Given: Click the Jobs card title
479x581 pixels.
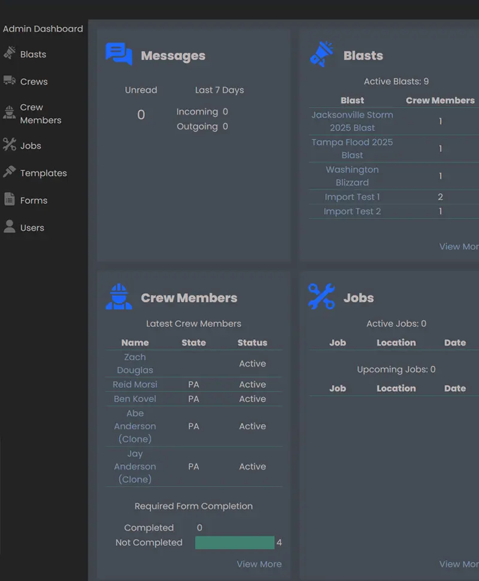Looking at the screenshot, I should [359, 298].
